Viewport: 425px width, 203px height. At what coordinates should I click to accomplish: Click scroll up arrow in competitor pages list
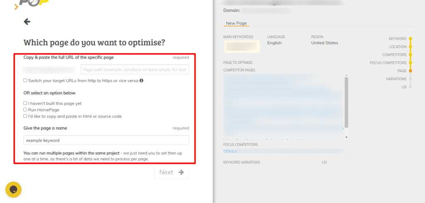click(347, 75)
